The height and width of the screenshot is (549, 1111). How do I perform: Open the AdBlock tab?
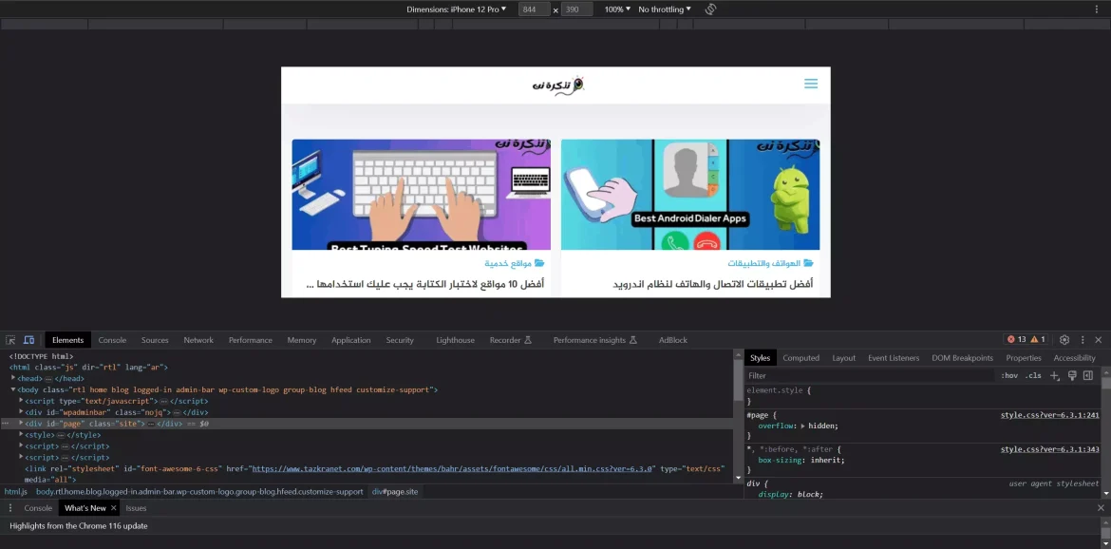[x=673, y=340]
